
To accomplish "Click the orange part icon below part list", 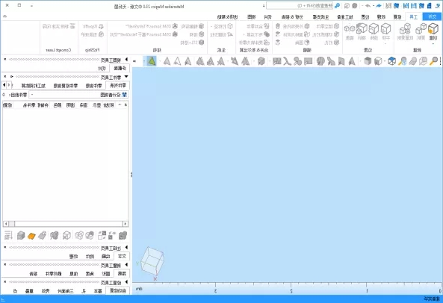I will 31,236.
